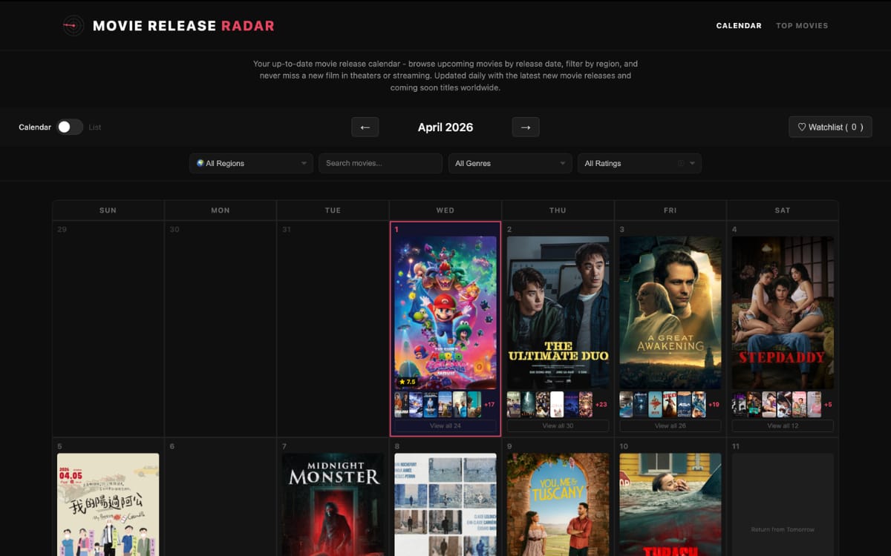Viewport: 891px width, 556px height.
Task: Click the +23 more movies badge
Action: [x=601, y=405]
